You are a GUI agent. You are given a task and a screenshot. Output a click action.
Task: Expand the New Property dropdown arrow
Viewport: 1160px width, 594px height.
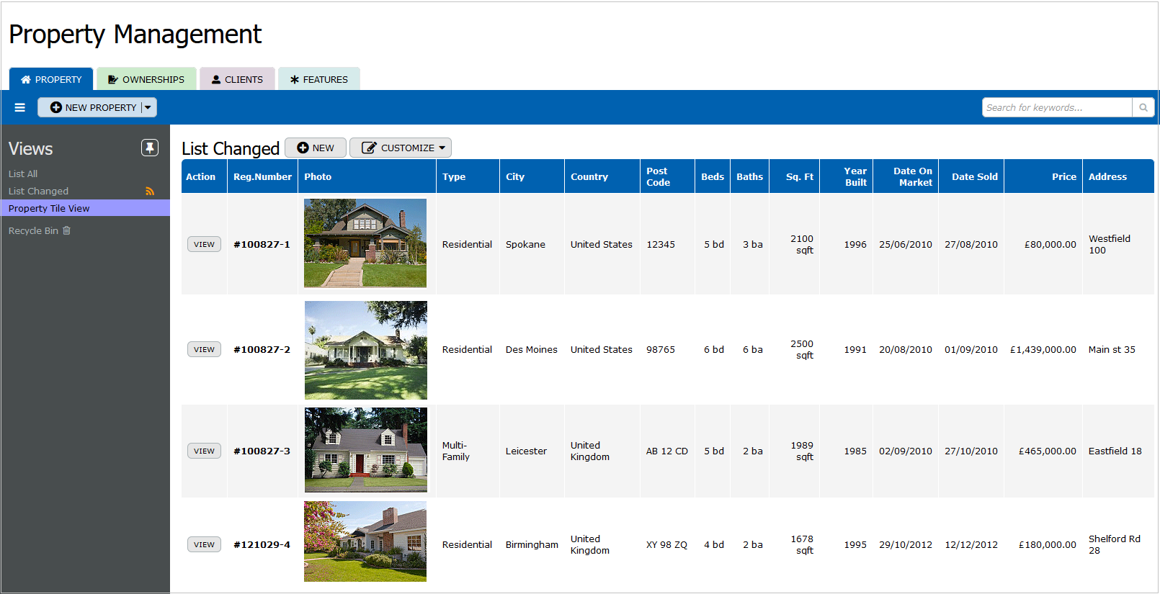click(x=148, y=107)
